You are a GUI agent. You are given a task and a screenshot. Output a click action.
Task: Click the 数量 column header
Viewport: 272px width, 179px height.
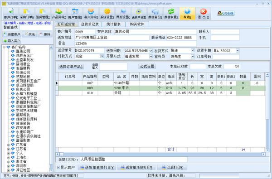pos(243,77)
